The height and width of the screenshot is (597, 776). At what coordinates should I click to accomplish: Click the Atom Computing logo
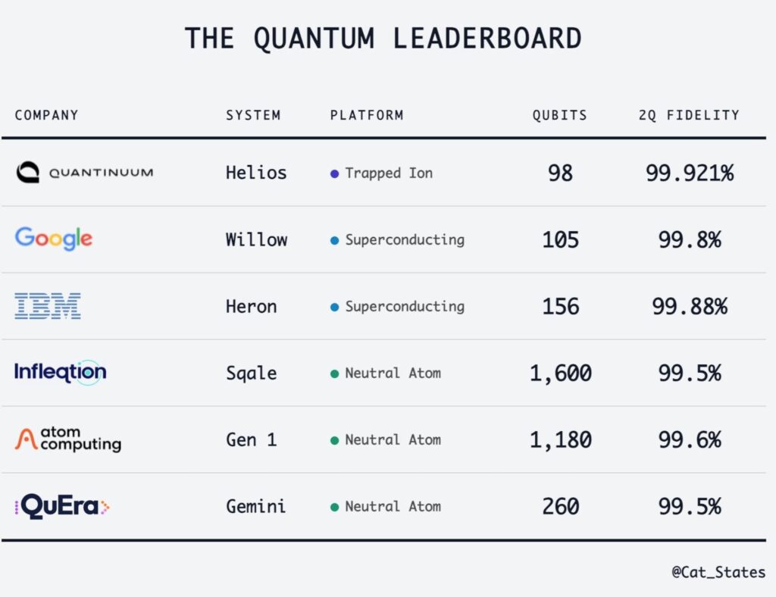pyautogui.click(x=67, y=439)
